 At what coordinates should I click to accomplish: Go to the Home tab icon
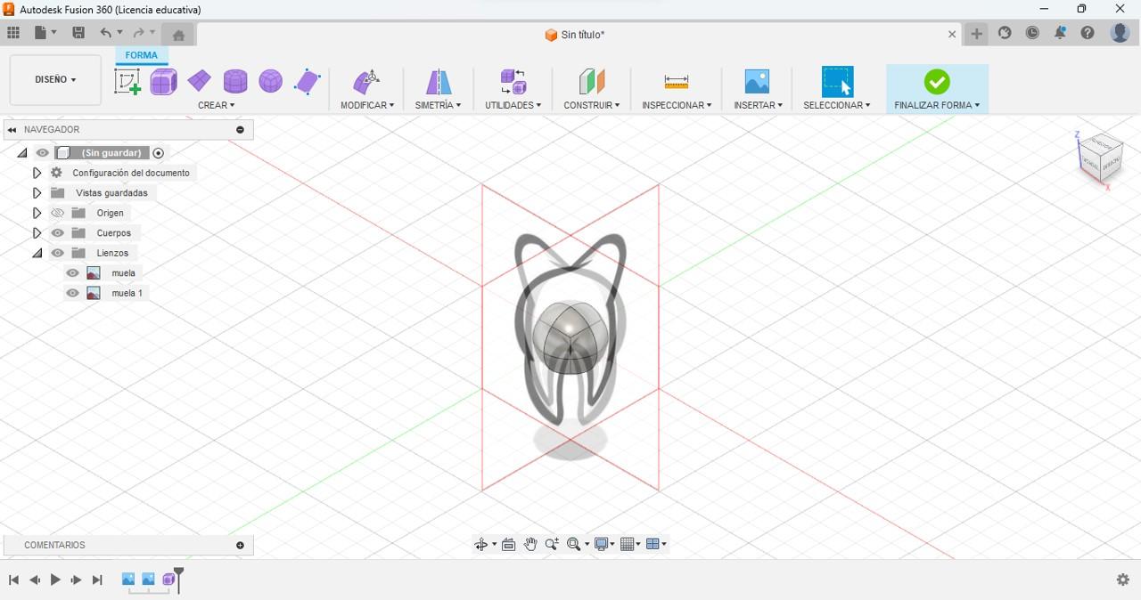[178, 35]
